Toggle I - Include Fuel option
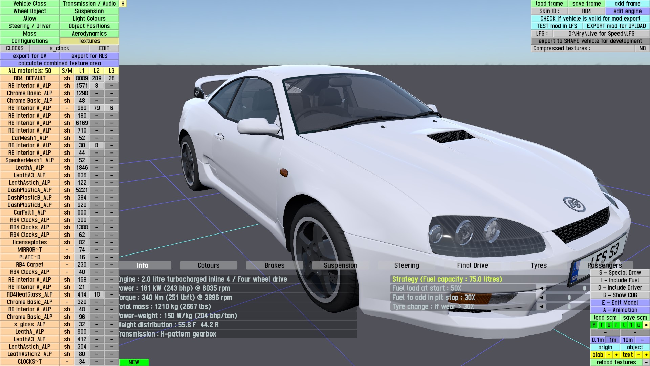The width and height of the screenshot is (650, 366). (620, 280)
